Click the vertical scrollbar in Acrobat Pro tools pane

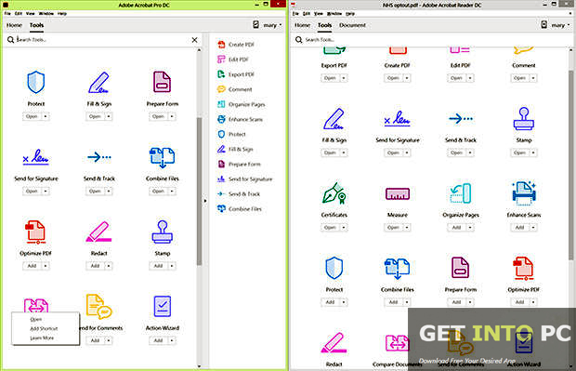point(199,192)
